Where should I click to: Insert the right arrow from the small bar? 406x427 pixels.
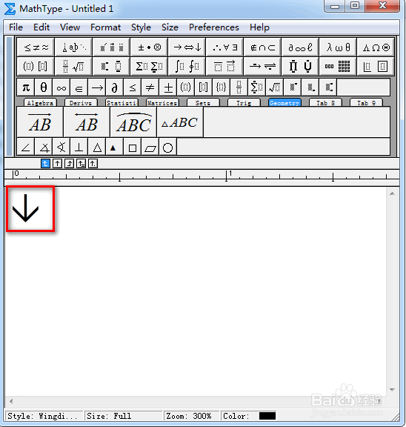97,87
